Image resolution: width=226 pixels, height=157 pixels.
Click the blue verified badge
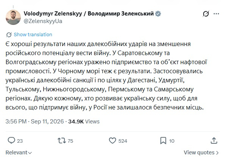pos(158,14)
